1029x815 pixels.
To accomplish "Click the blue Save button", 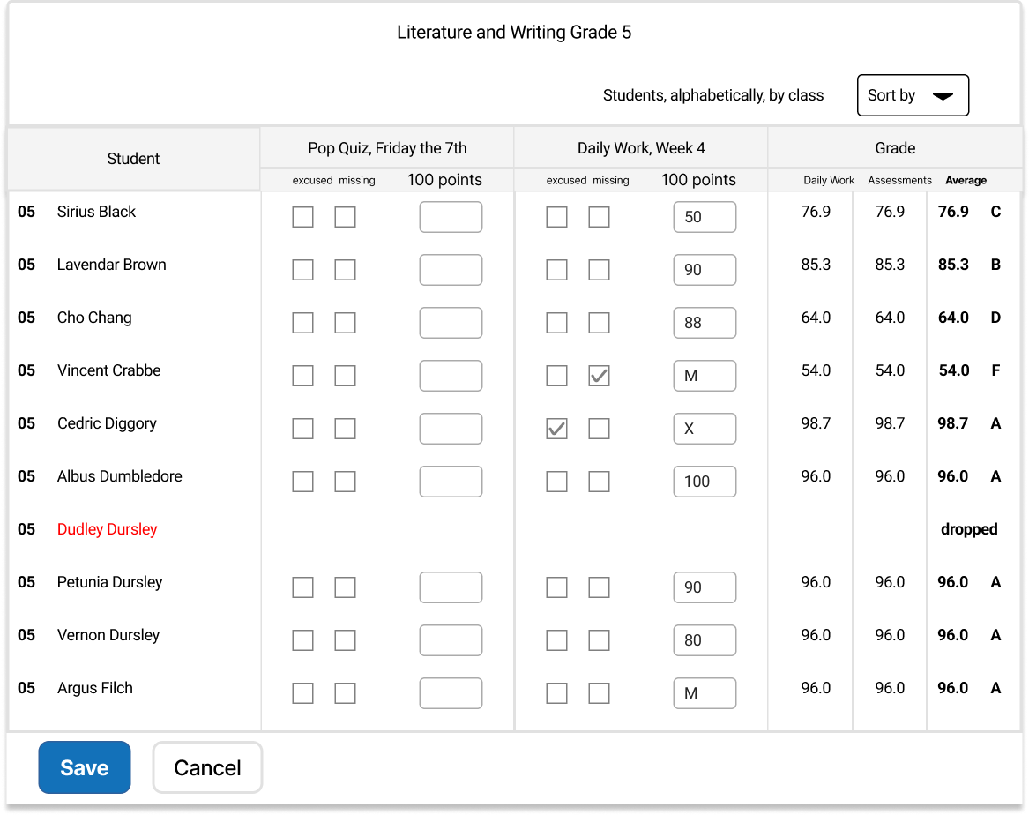I will coord(85,767).
